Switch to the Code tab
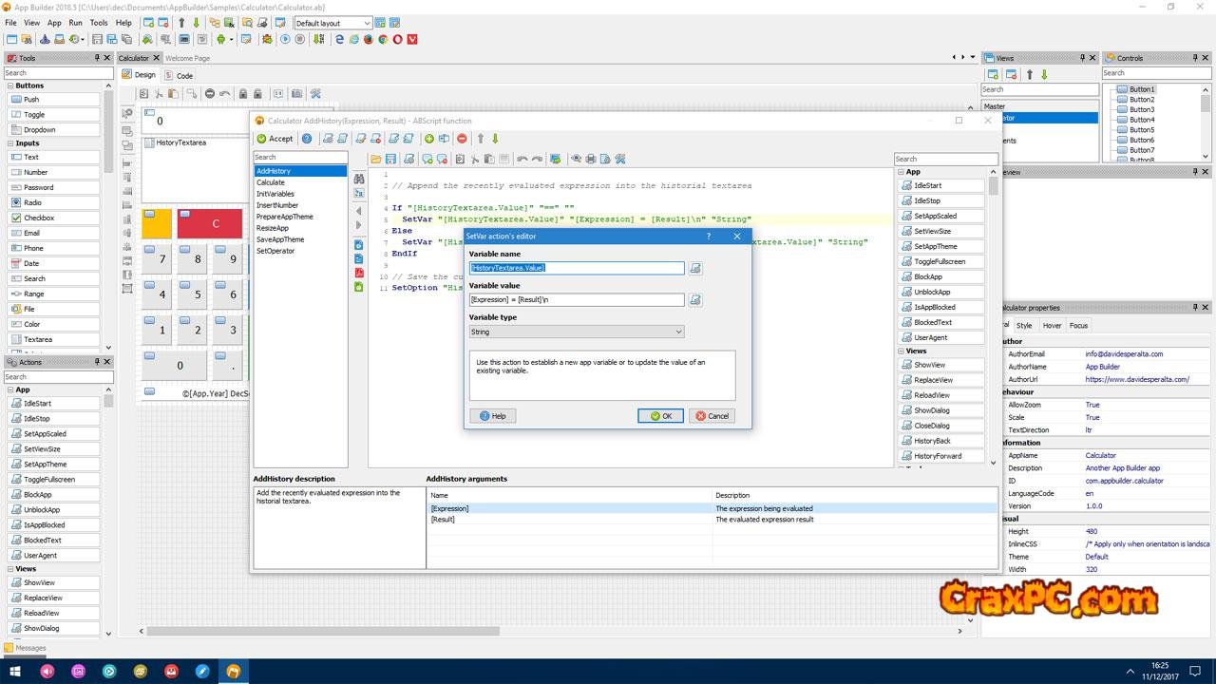This screenshot has width=1216, height=684. point(184,75)
